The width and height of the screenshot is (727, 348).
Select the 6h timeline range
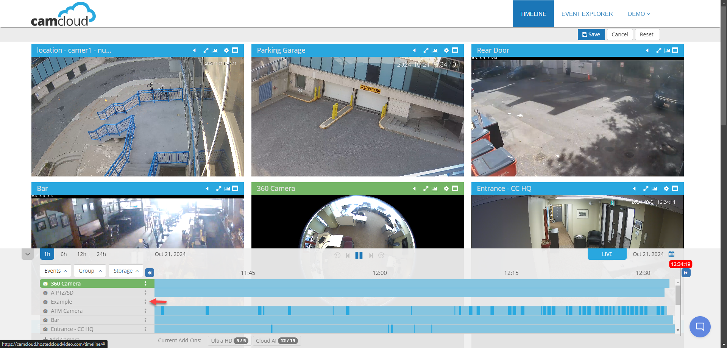64,254
